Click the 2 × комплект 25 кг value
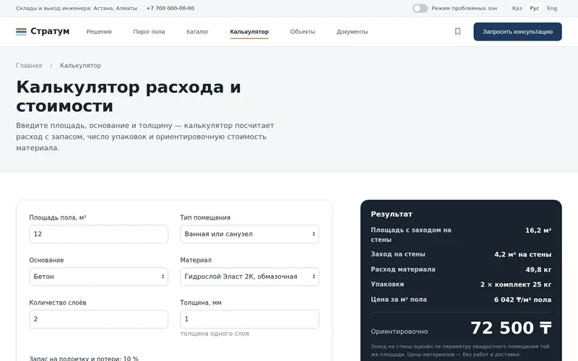The height and width of the screenshot is (361, 578). coord(516,284)
